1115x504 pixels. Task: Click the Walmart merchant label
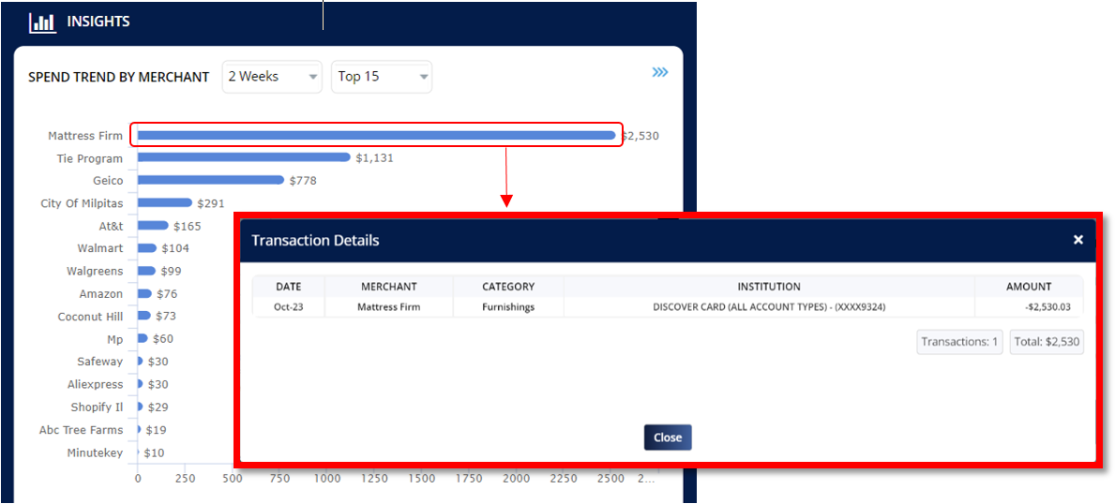(100, 248)
